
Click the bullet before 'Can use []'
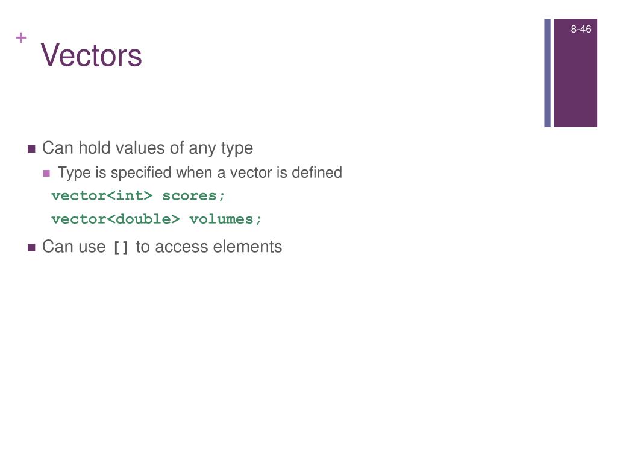[31, 248]
